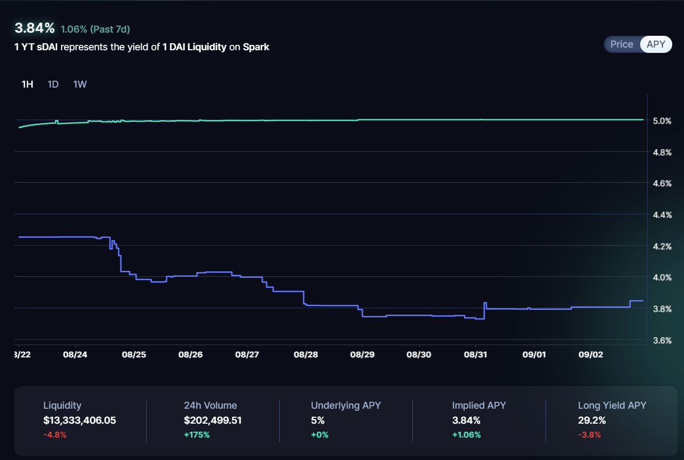
Task: Select the APY chart mode
Action: point(656,44)
